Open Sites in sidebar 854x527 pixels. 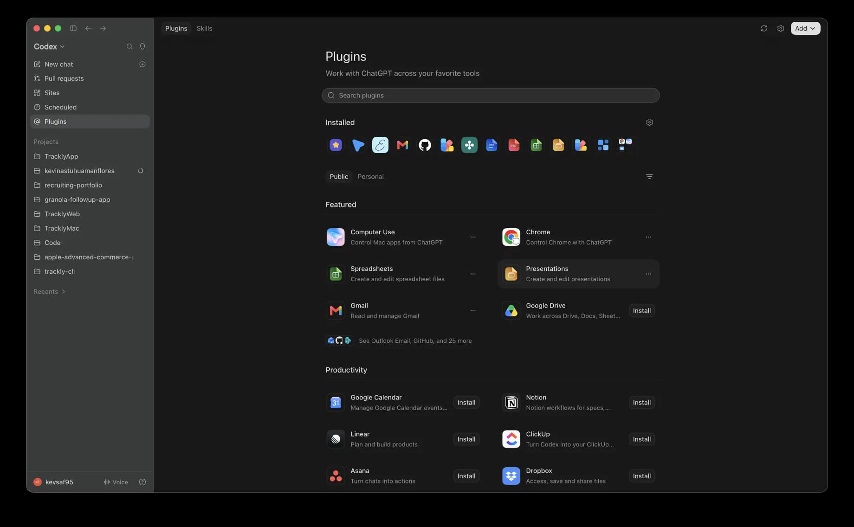(x=90, y=93)
